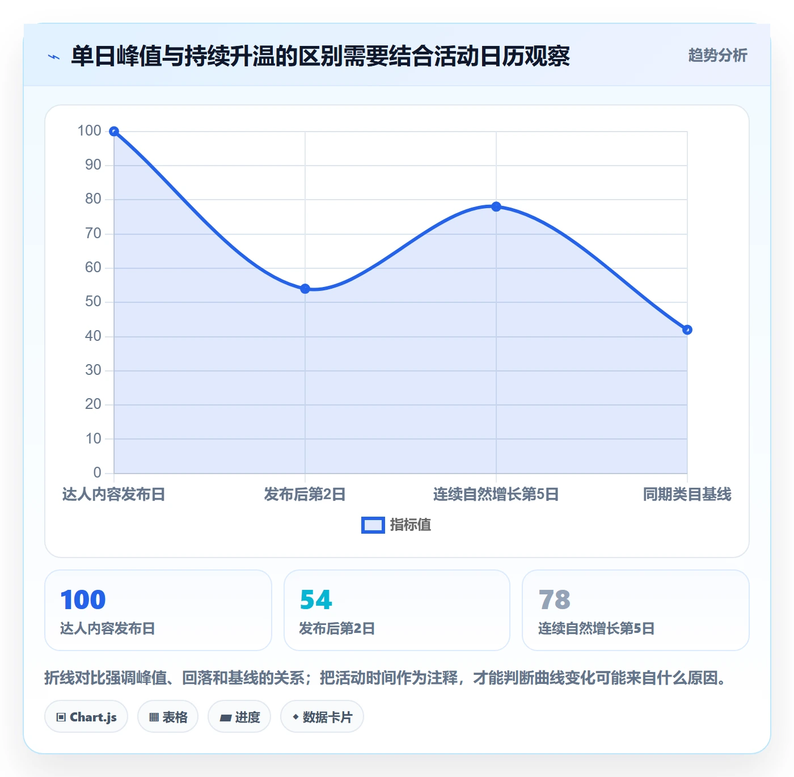Viewport: 794px width, 777px height.
Task: Select the data point at 连续自然增长第5日
Action: click(x=496, y=206)
